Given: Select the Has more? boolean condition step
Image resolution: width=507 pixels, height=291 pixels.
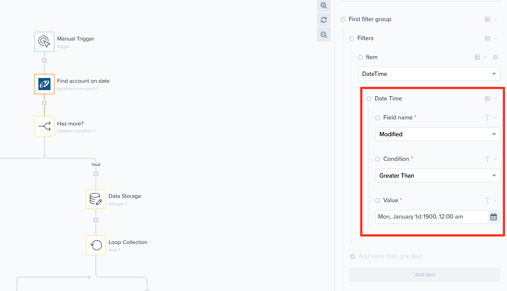Looking at the screenshot, I should pos(44,126).
